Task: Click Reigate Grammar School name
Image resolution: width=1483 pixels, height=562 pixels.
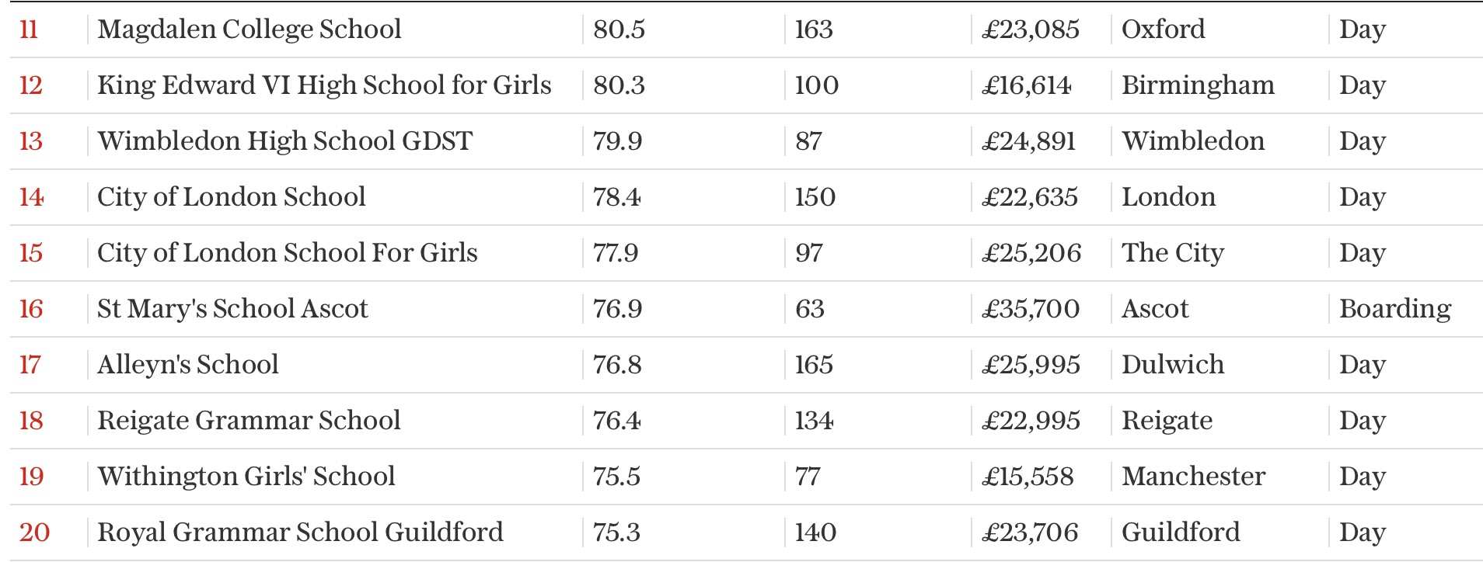Action: click(x=249, y=421)
